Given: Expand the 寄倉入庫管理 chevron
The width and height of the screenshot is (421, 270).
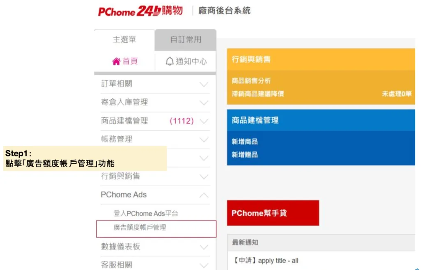Looking at the screenshot, I should tap(204, 103).
